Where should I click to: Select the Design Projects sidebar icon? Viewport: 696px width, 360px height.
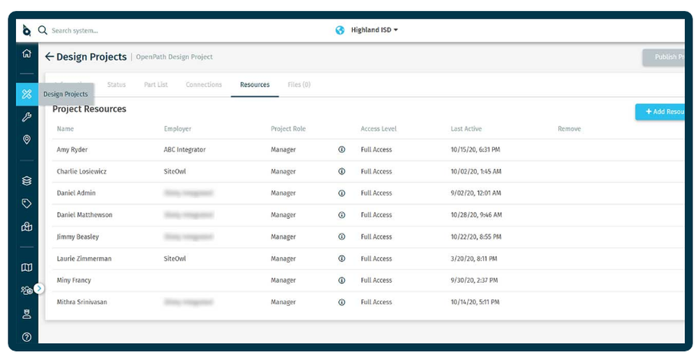[x=26, y=94]
